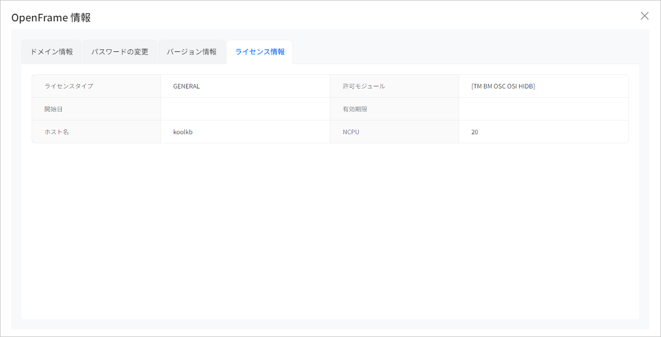Viewport: 661px width, 337px height.
Task: Click the OpenFrame 情報 dialog title
Action: (x=51, y=17)
